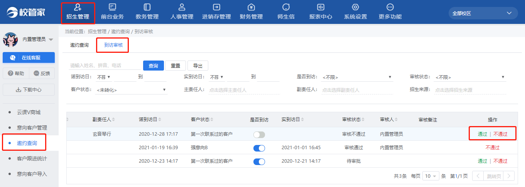Open the 进销存管理 module icon
Viewport: 525px width, 187px height.
pyautogui.click(x=216, y=7)
